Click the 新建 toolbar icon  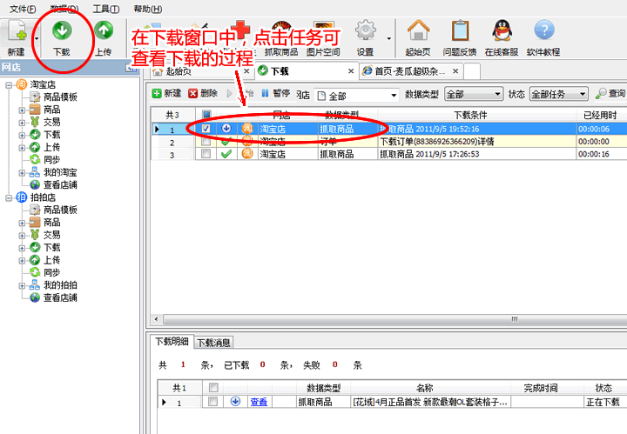pyautogui.click(x=17, y=38)
